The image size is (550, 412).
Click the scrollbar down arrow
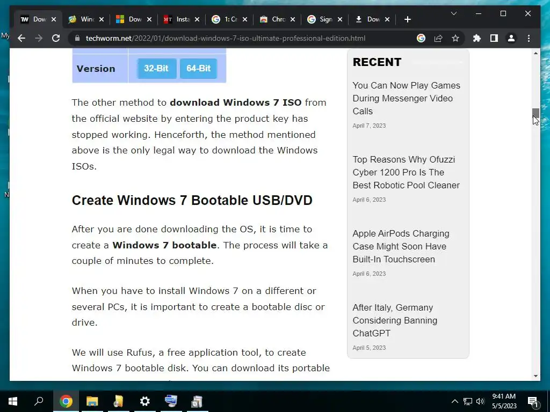pyautogui.click(x=535, y=376)
